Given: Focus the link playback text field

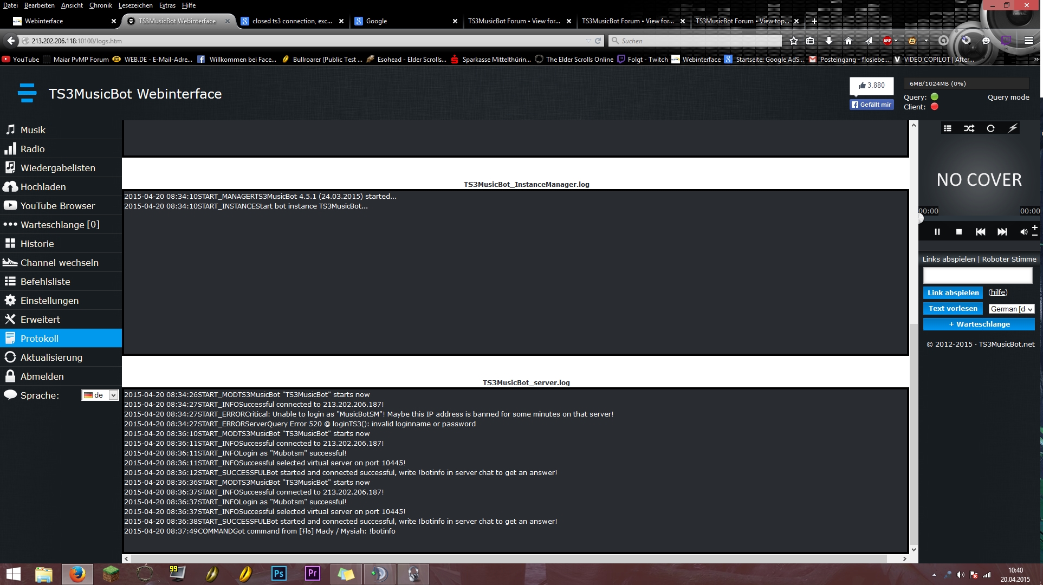Looking at the screenshot, I should [x=977, y=276].
